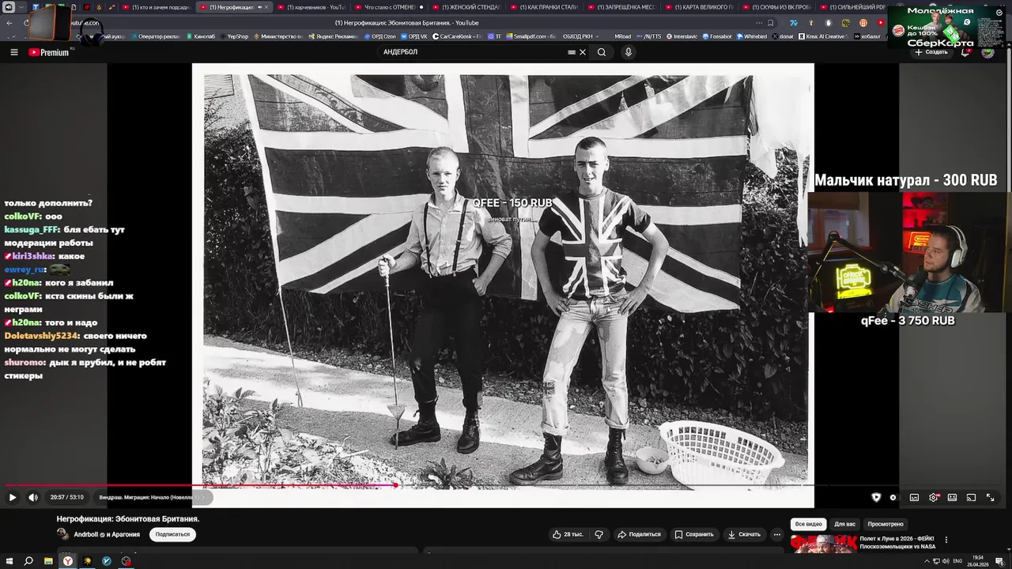1012x569 pixels.
Task: Open options for Полет к Луне video
Action: [946, 540]
